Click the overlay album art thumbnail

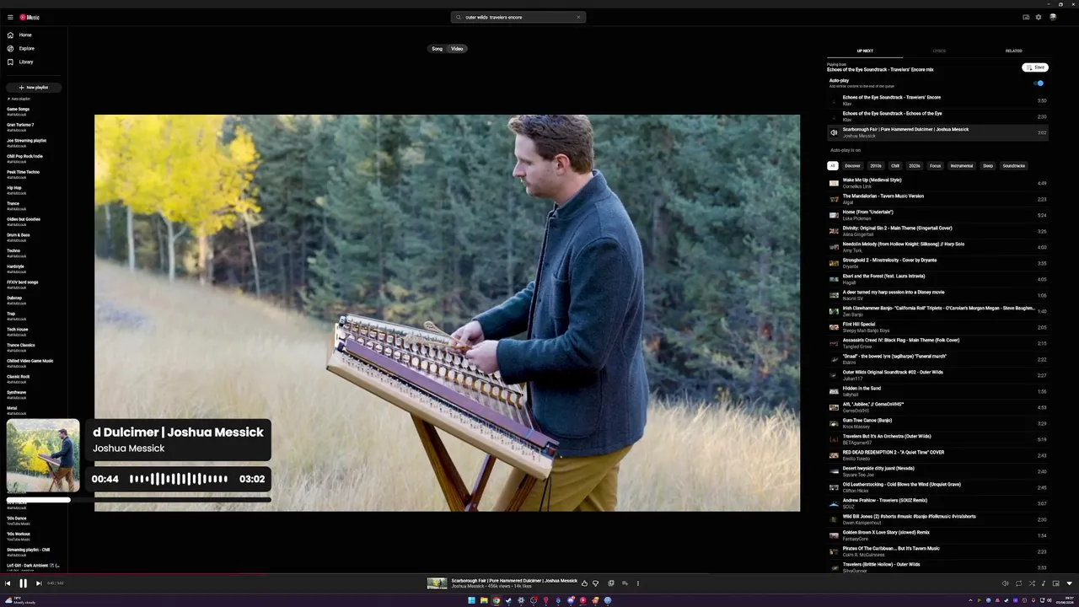43,456
